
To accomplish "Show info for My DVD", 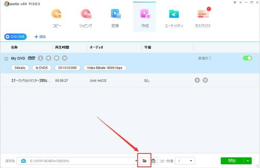I will 41,58.
